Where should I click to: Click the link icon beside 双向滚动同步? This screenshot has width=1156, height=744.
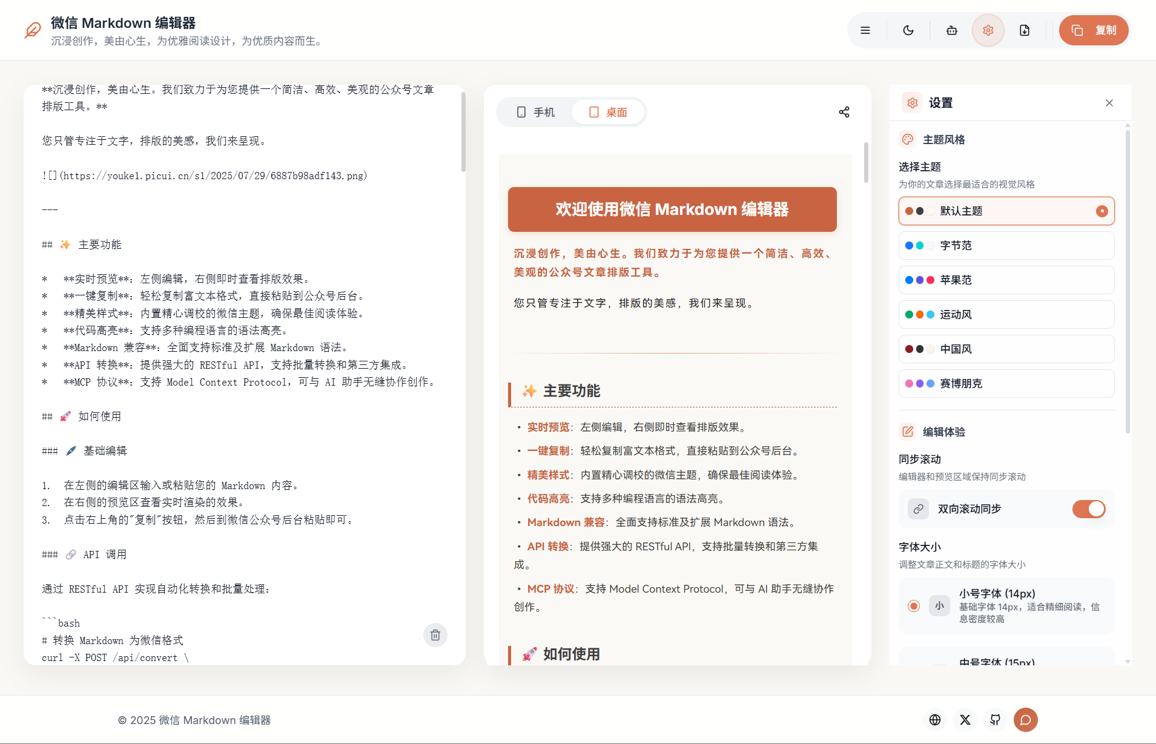point(918,509)
